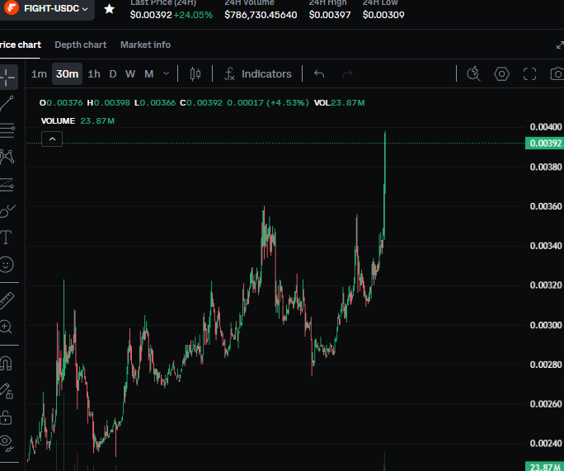The image size is (564, 471).
Task: Click the 0.00400 price axis label
Action: pyautogui.click(x=546, y=127)
